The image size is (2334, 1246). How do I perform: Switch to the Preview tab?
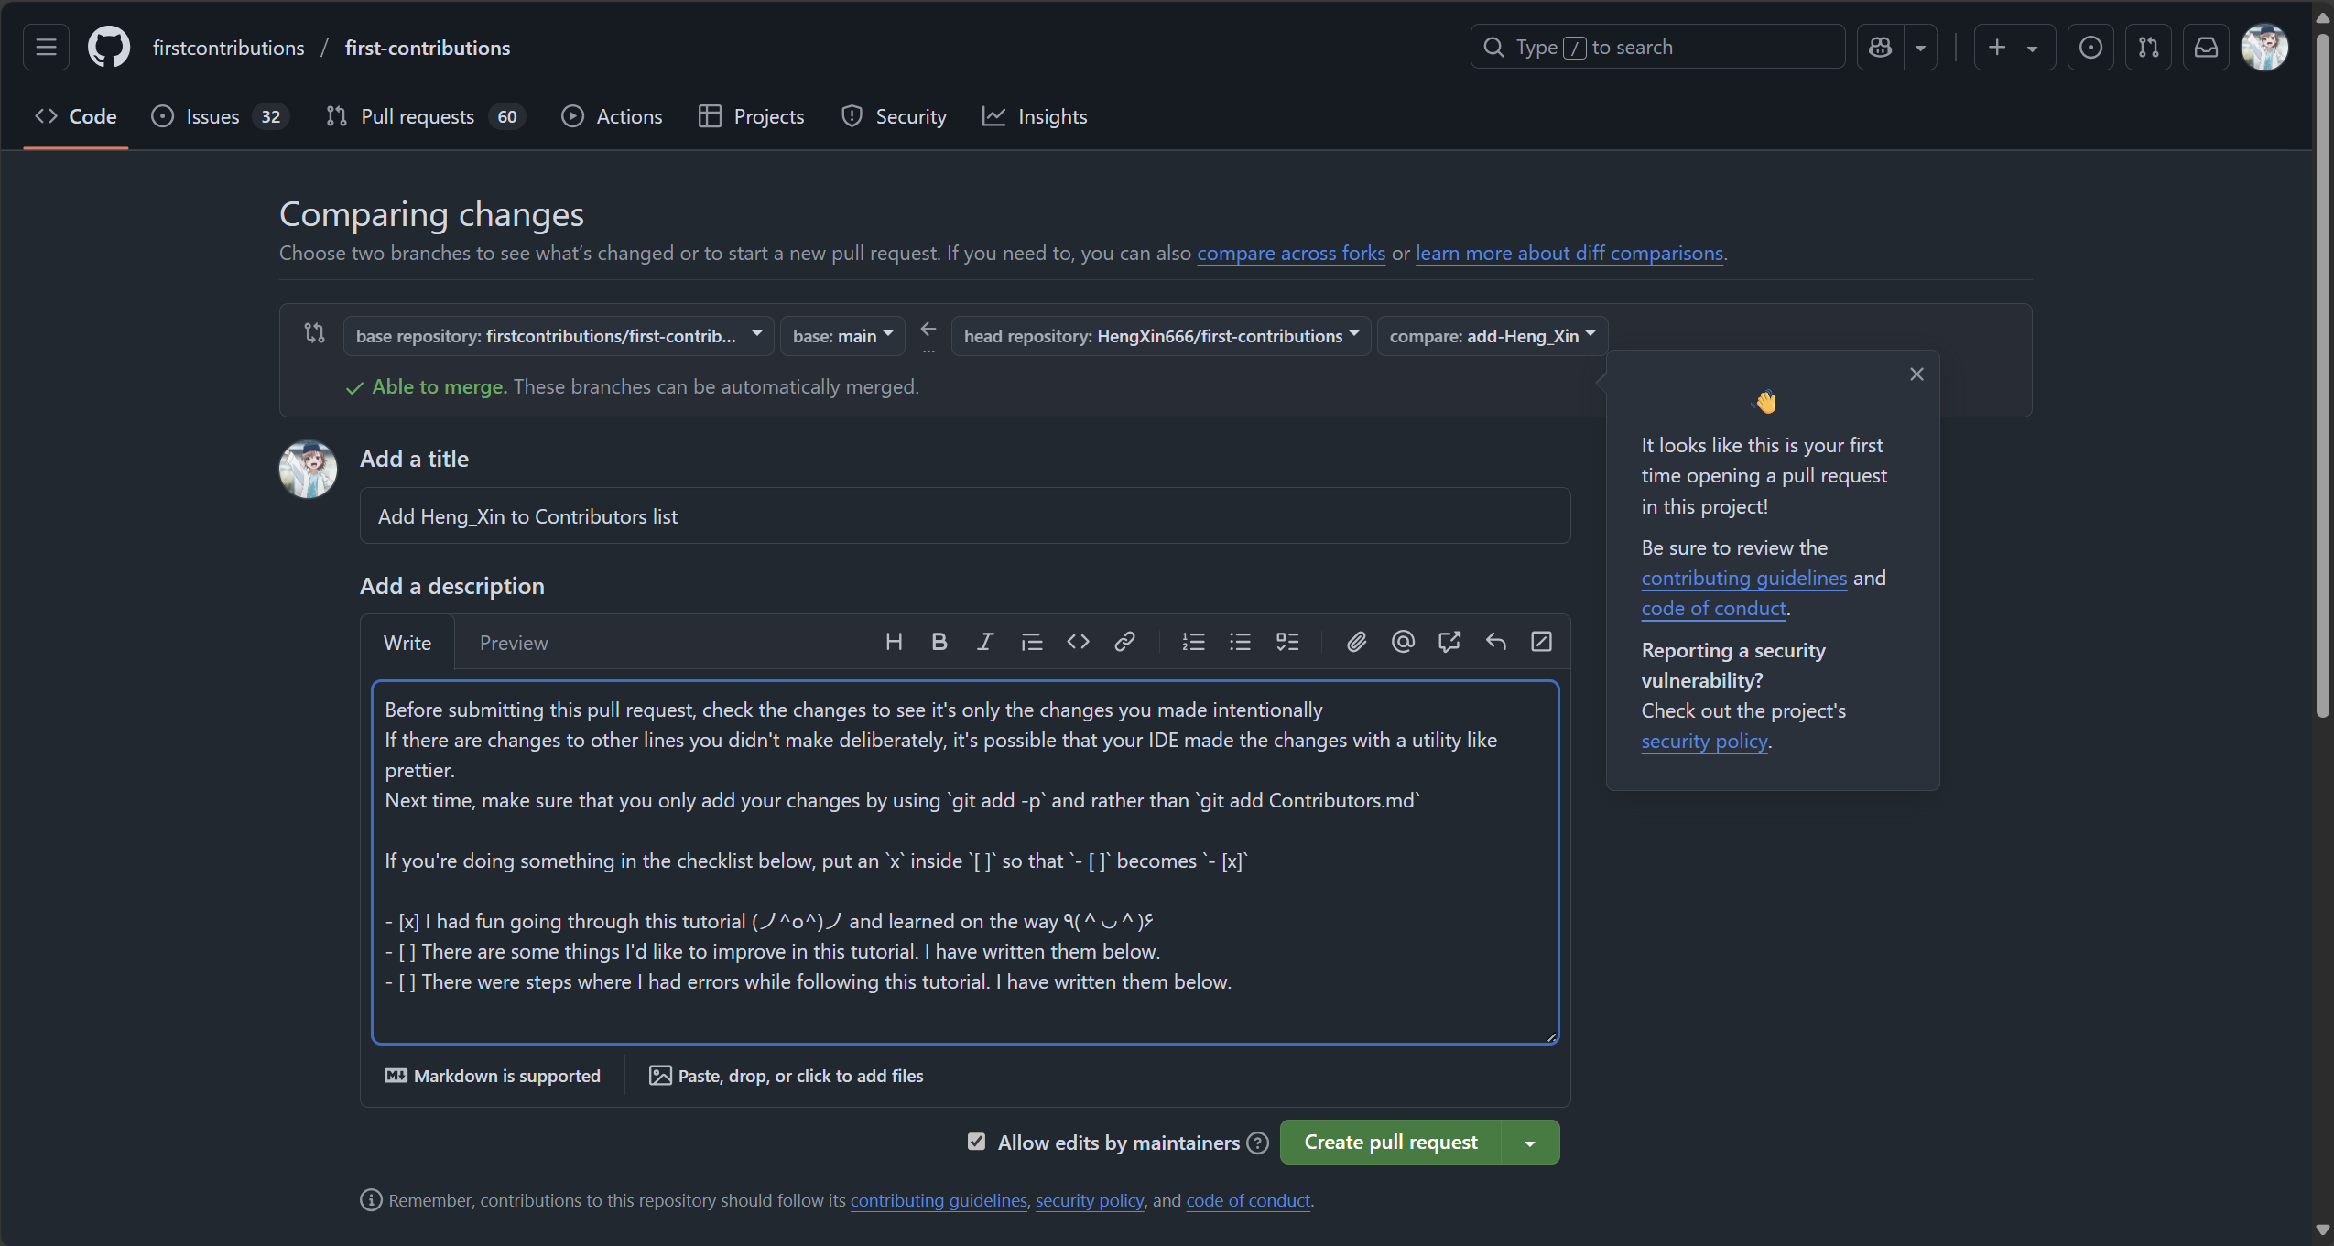tap(514, 643)
